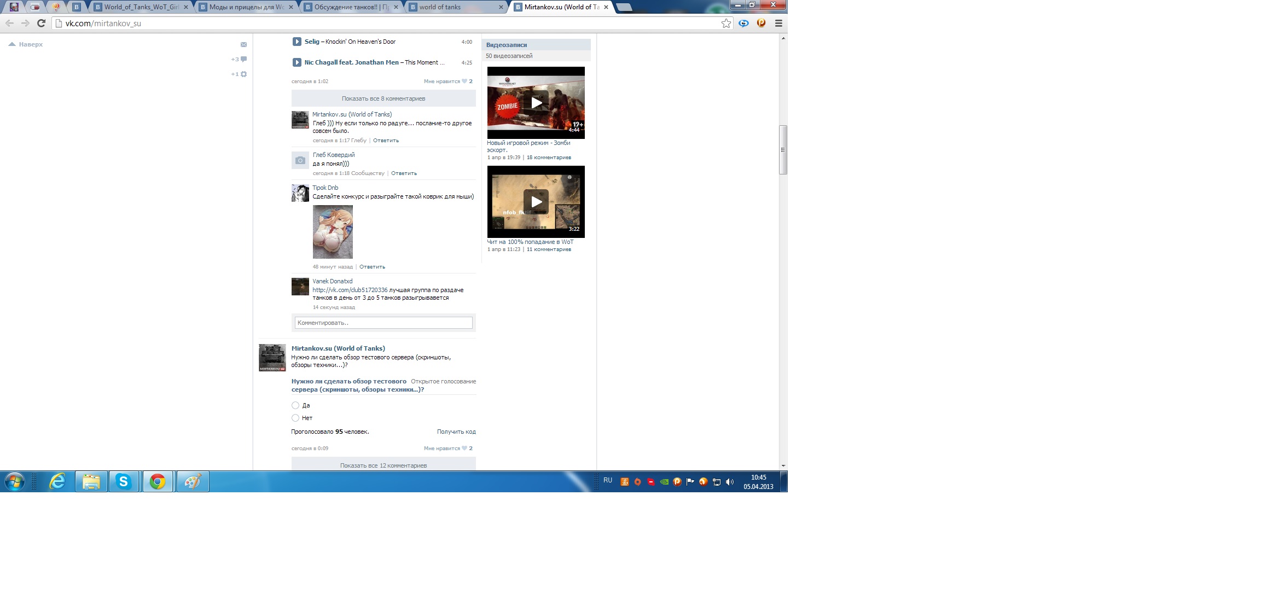Open the 11 комментариев video link
Image resolution: width=1267 pixels, height=594 pixels.
549,249
